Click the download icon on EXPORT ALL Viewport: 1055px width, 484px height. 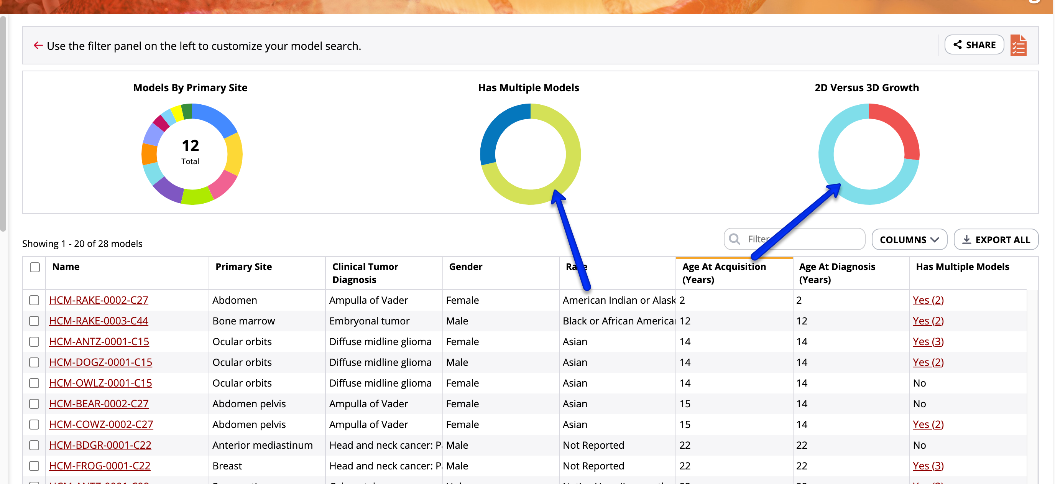tap(967, 239)
